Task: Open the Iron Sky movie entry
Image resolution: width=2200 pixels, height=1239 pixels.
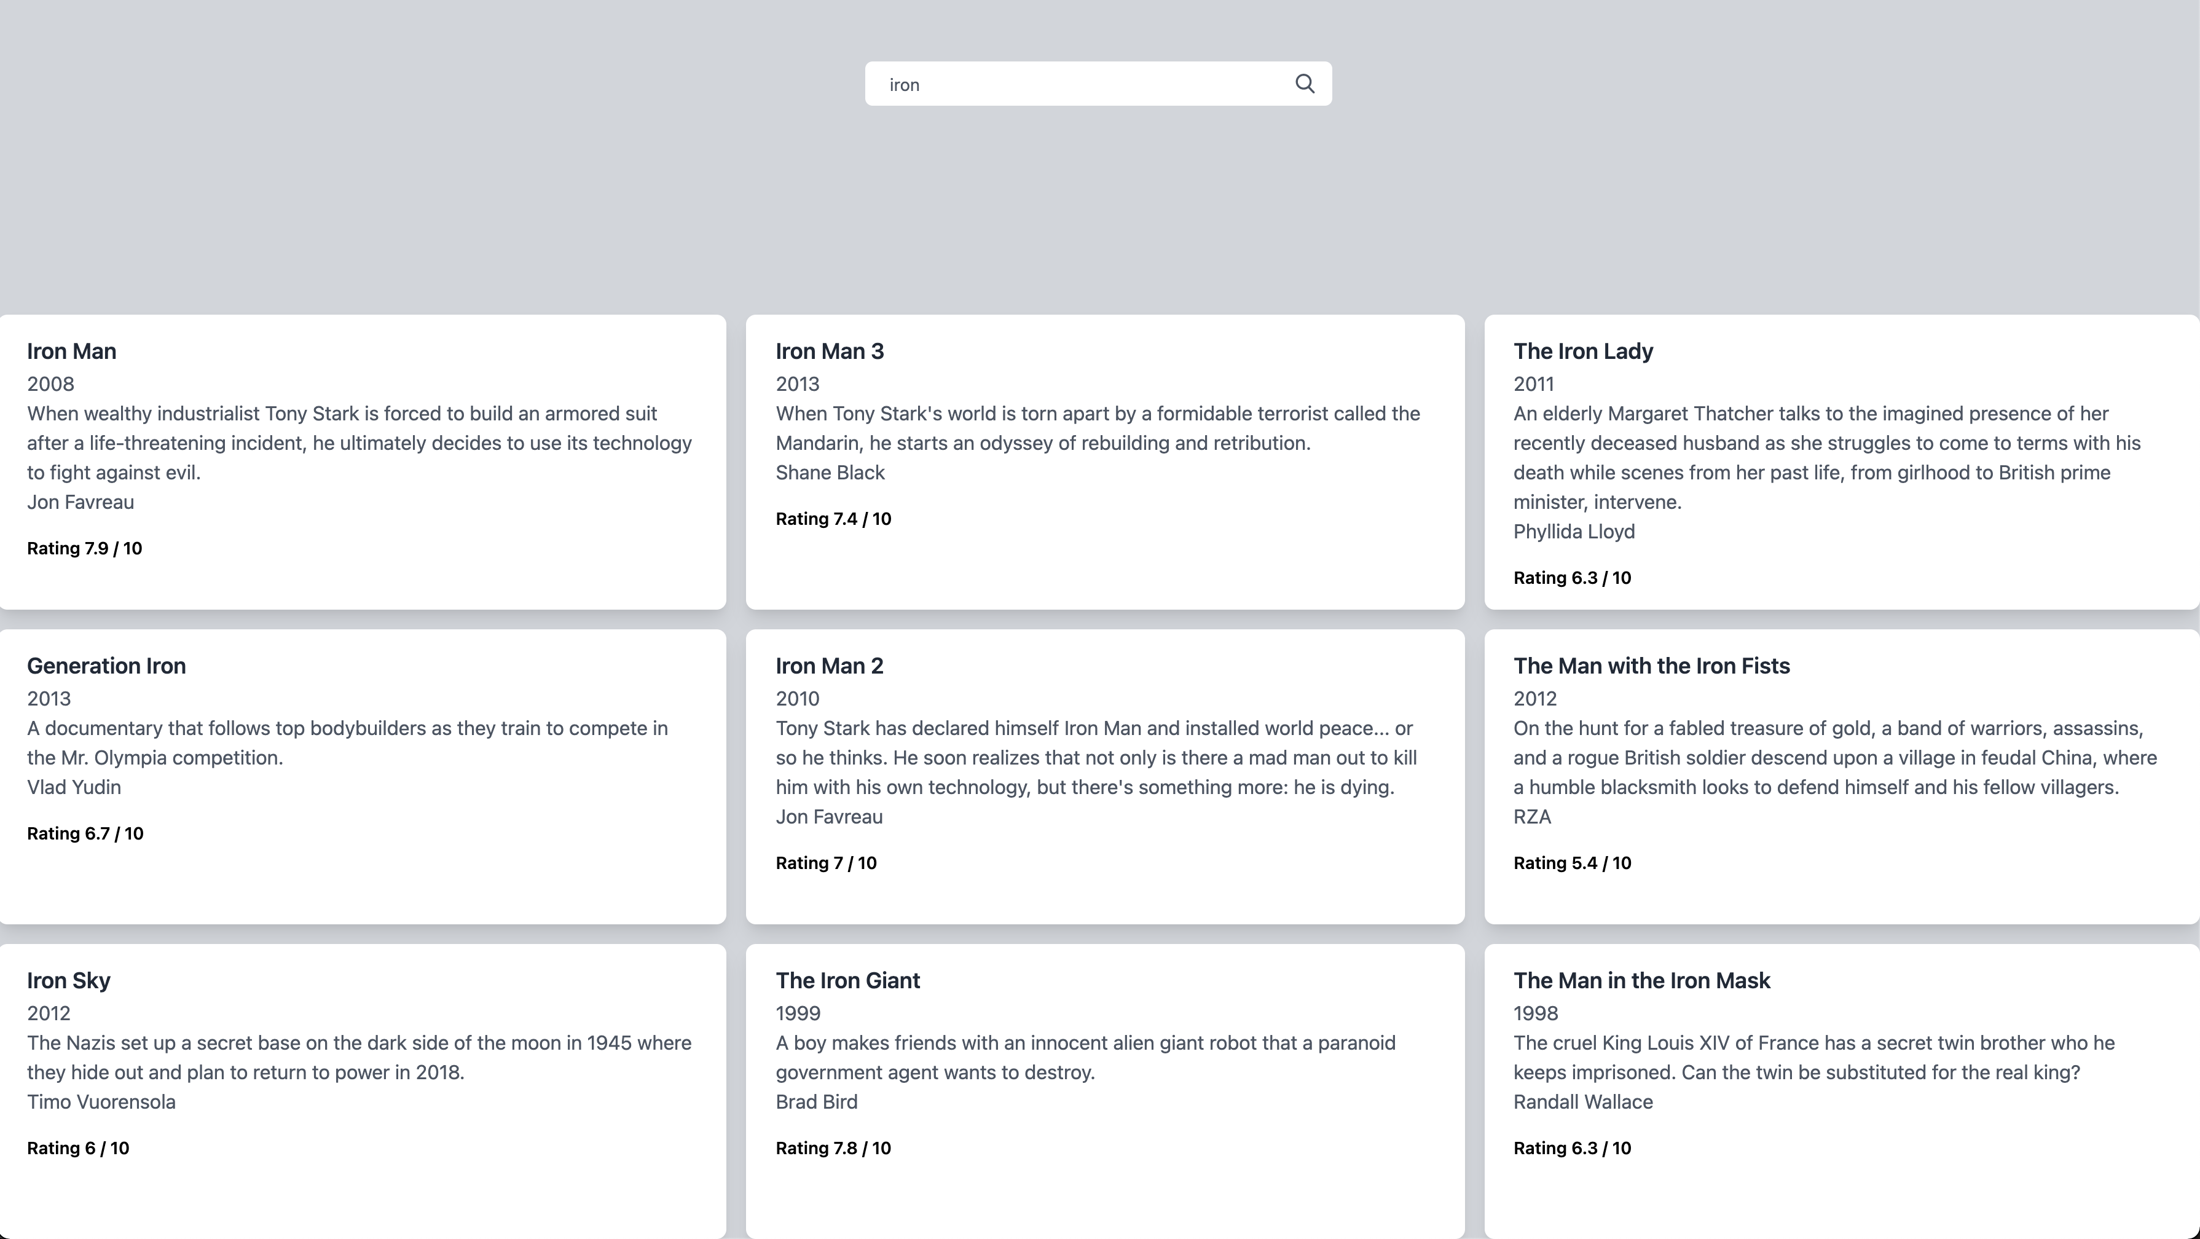Action: pyautogui.click(x=68, y=980)
